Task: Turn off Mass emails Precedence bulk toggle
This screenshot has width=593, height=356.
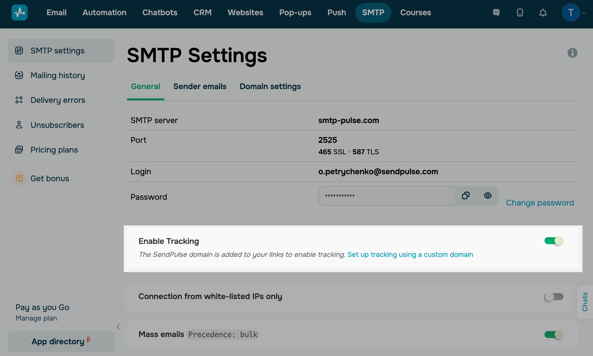Action: [554, 335]
